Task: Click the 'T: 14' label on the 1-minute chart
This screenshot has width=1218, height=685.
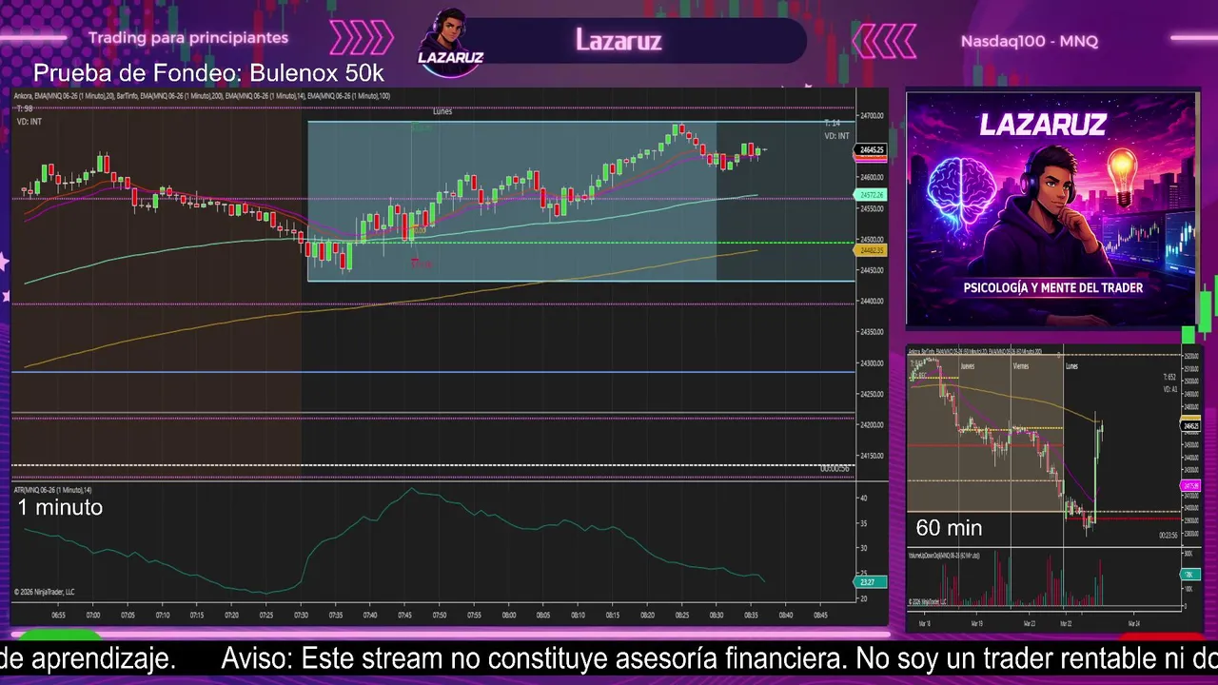Action: [x=832, y=124]
